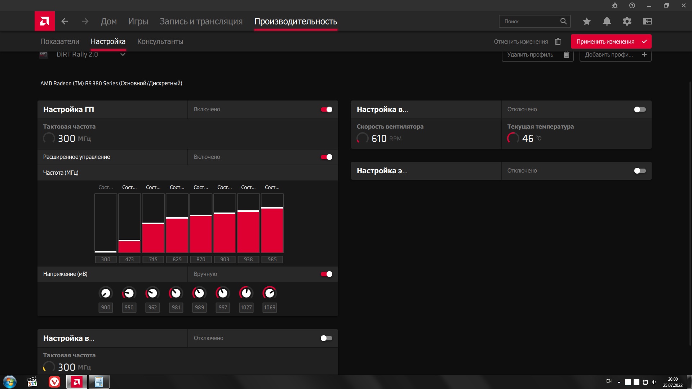Open settings gear icon
Image resolution: width=692 pixels, height=389 pixels.
(627, 21)
